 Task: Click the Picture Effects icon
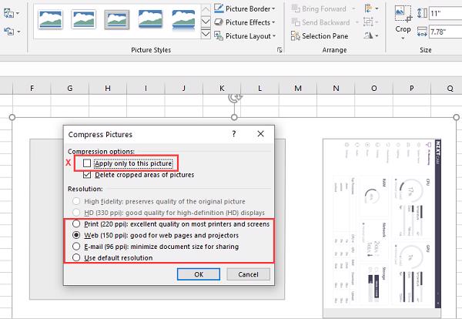217,22
